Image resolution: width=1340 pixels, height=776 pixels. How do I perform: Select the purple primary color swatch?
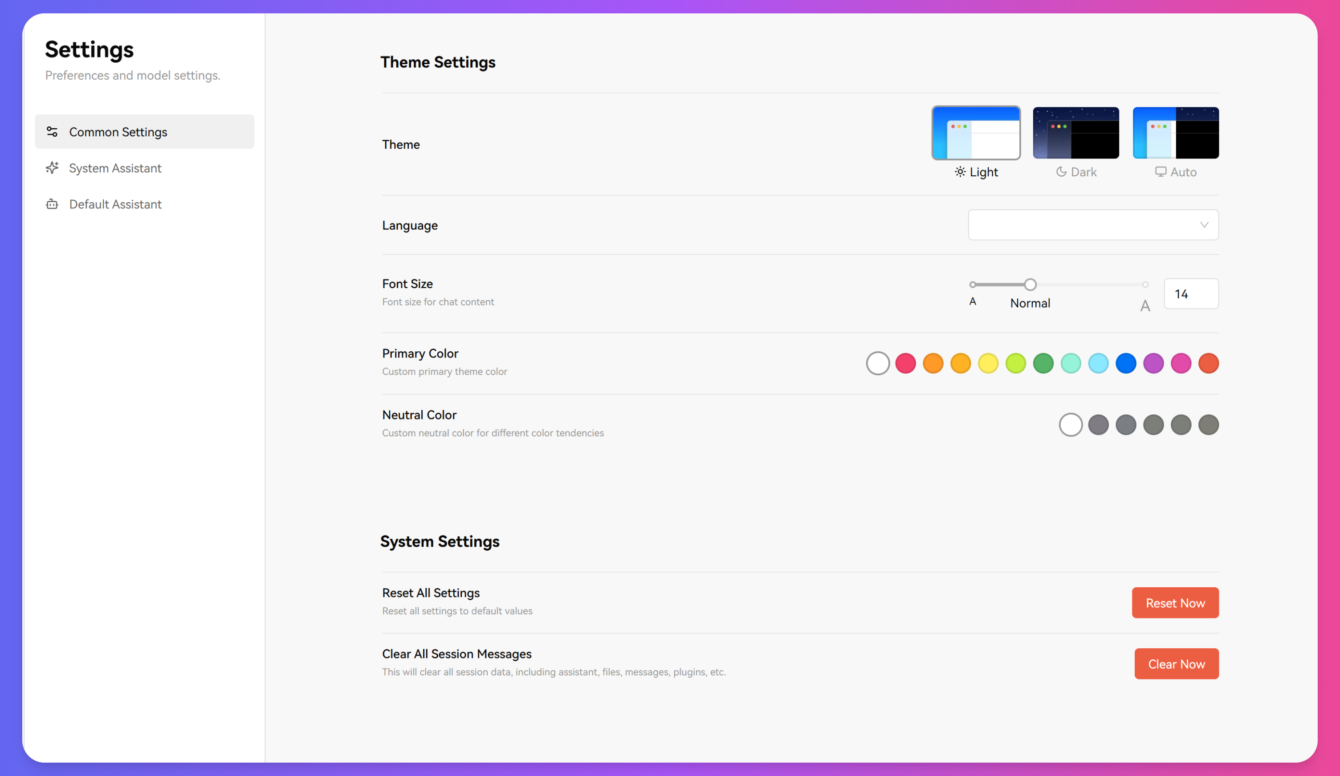[x=1153, y=364]
